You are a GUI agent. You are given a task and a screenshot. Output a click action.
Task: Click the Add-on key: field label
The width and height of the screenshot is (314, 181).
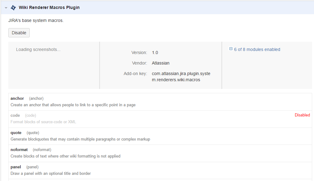(135, 74)
